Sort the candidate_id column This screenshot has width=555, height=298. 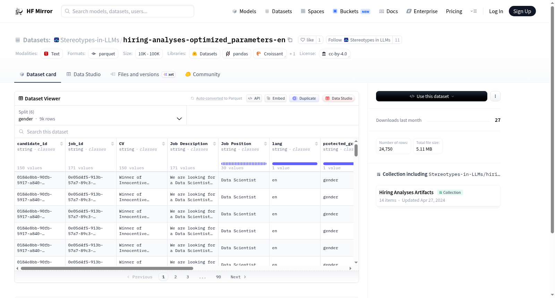[x=61, y=144]
